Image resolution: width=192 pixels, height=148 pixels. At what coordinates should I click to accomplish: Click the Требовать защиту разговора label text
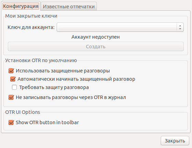[54, 88]
